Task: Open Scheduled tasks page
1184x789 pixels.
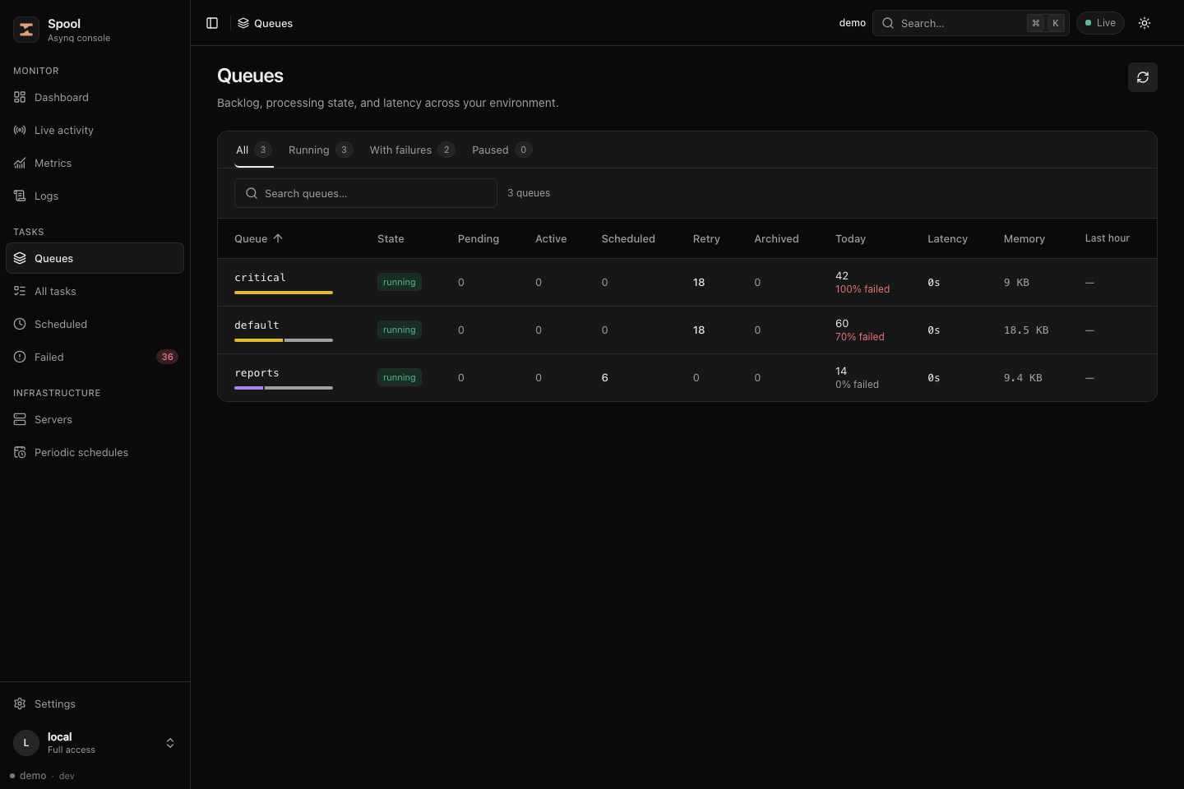Action: (95, 324)
